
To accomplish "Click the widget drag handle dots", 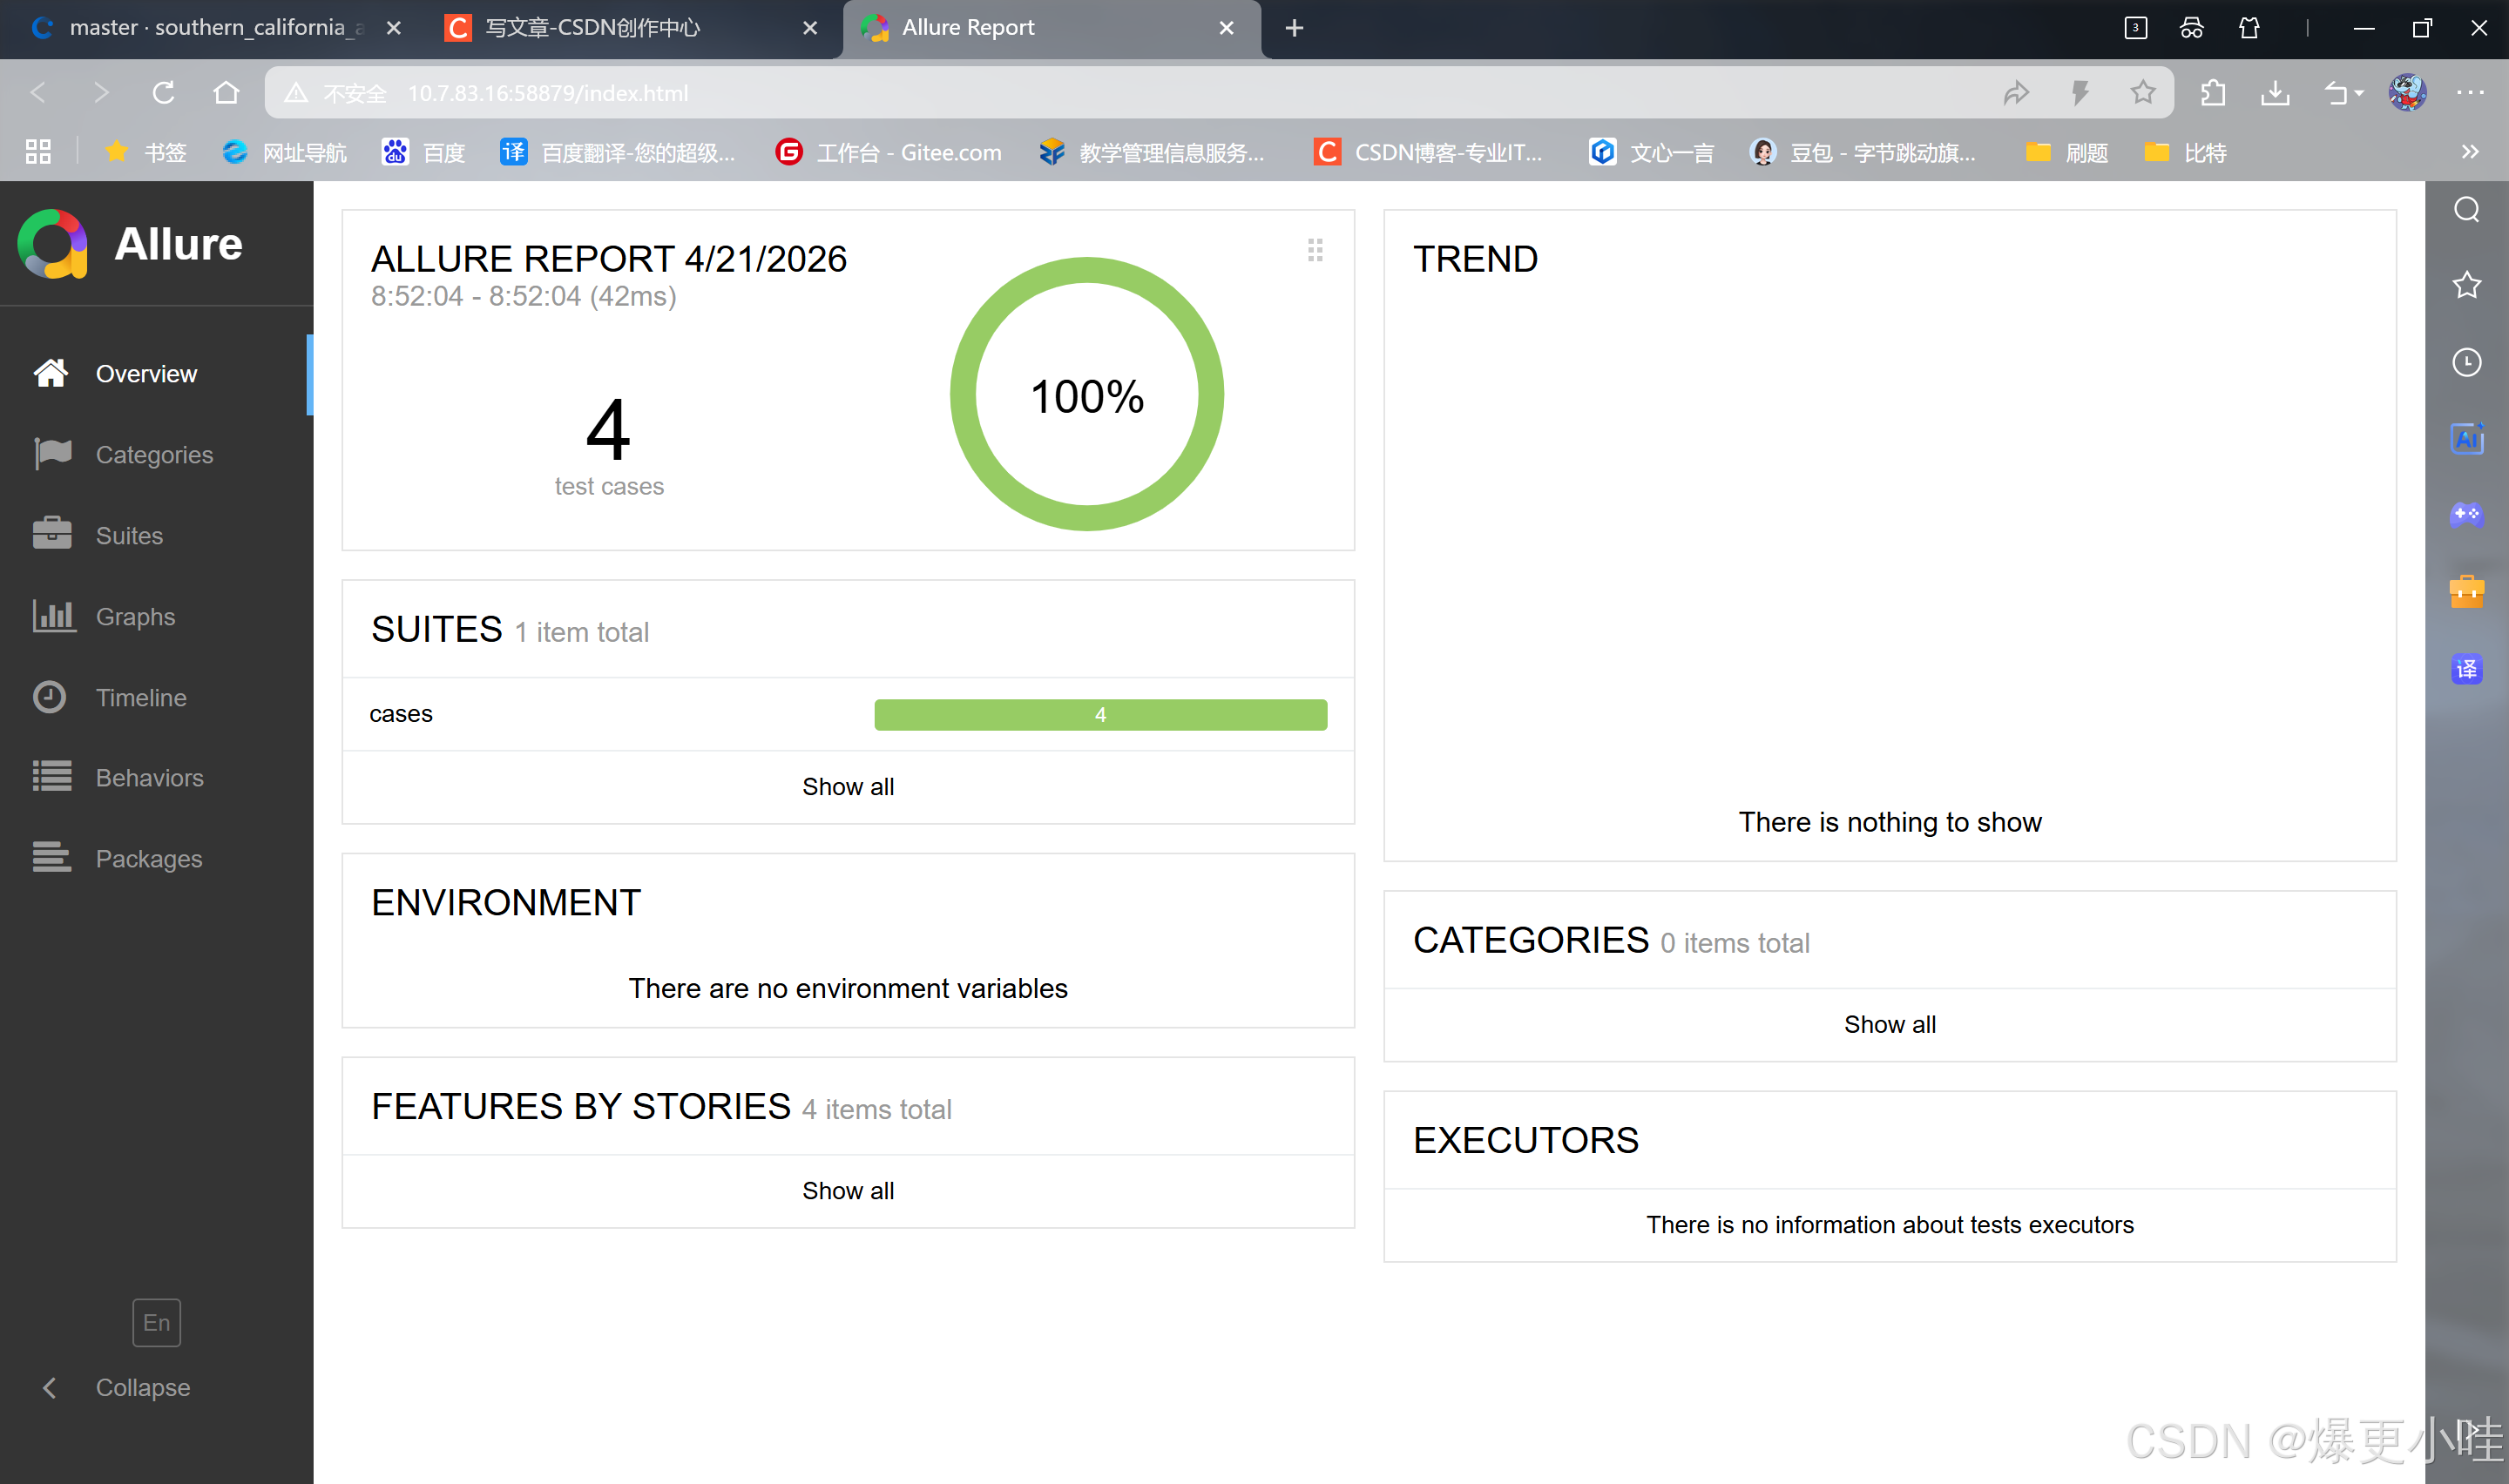I will pyautogui.click(x=1315, y=250).
